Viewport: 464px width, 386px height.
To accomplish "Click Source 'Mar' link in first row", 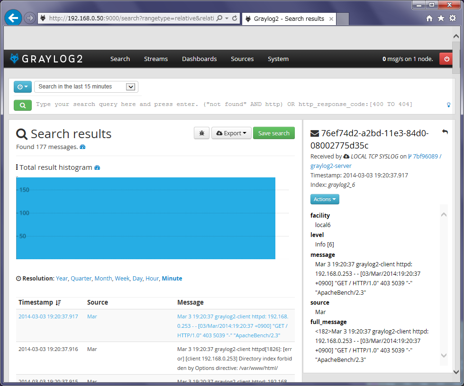I will [x=92, y=316].
